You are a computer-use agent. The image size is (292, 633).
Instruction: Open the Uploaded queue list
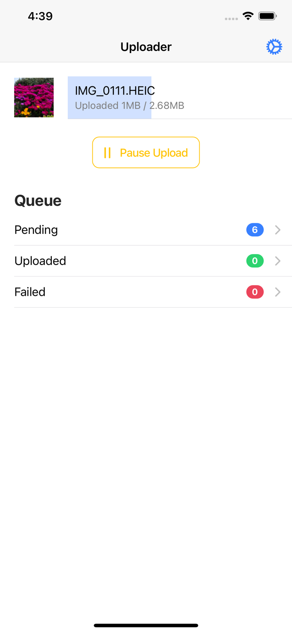coord(40,261)
